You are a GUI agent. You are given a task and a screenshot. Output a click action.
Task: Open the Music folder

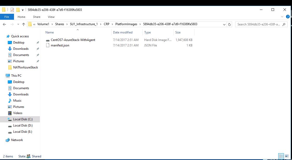point(17,101)
